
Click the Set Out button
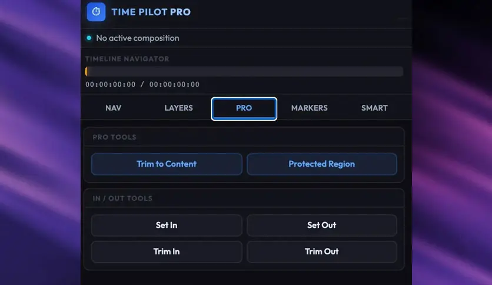tap(321, 226)
